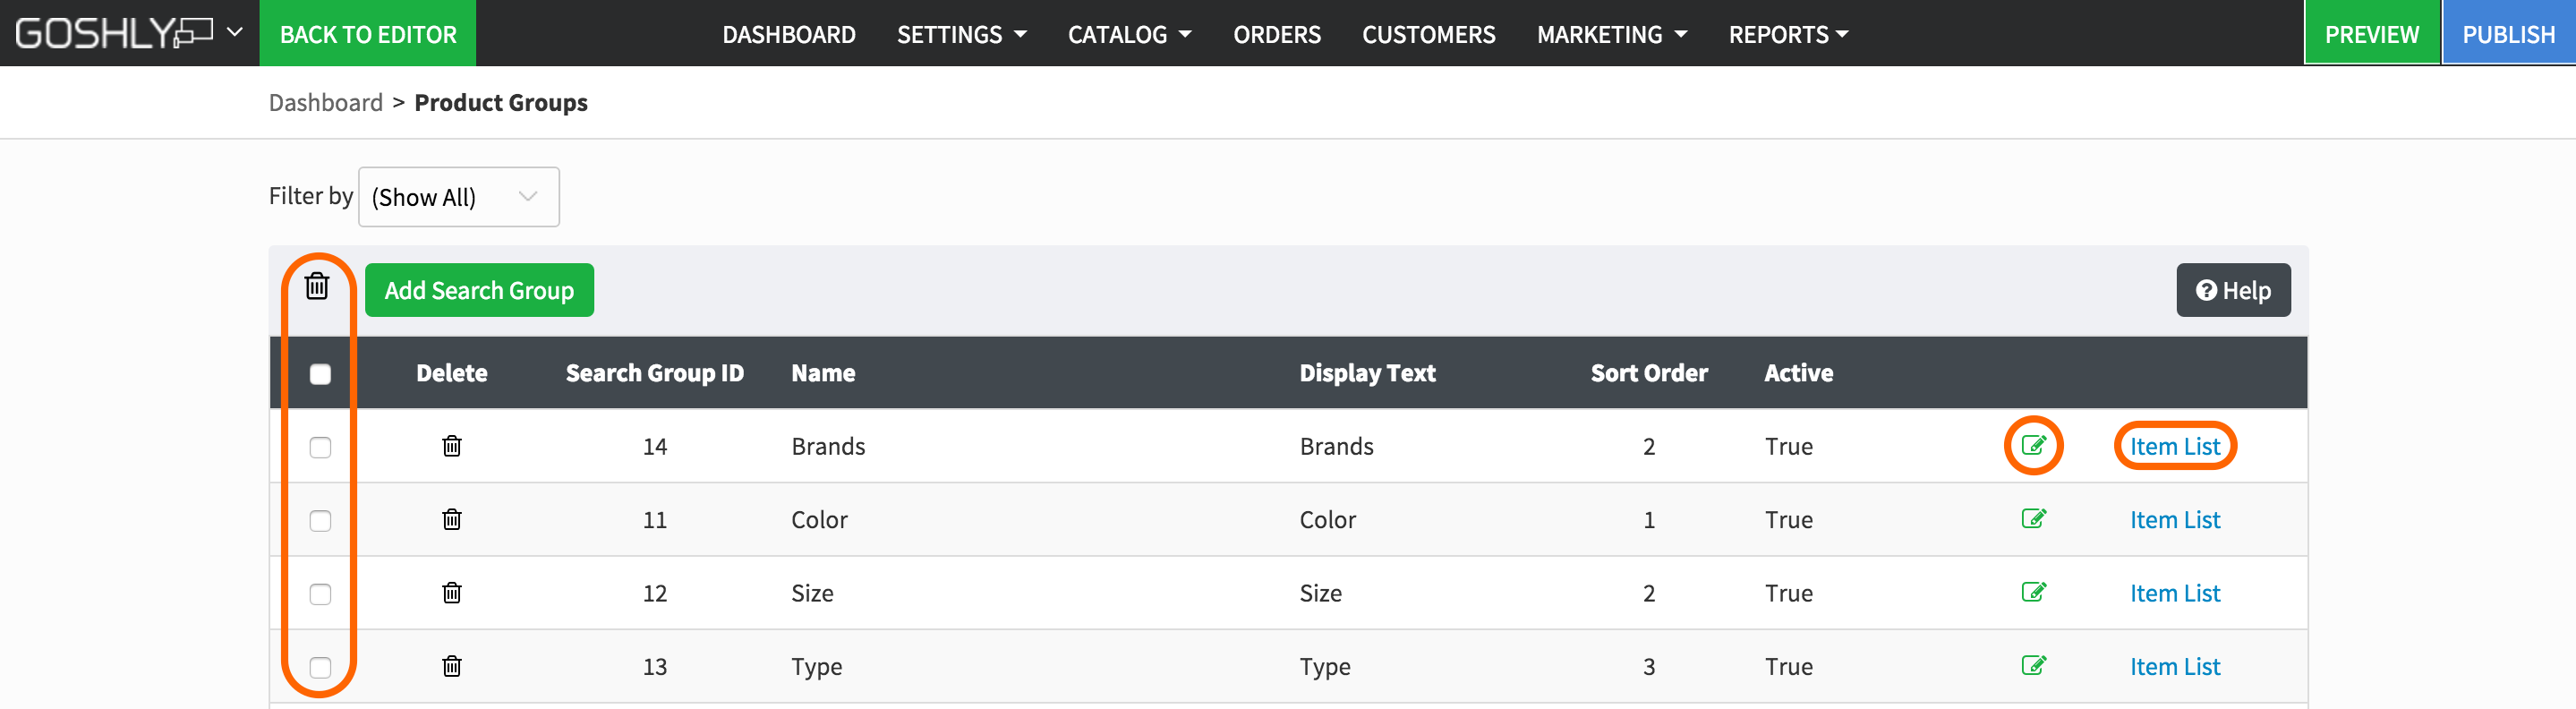This screenshot has height=709, width=2576.
Task: Delete the Brands search group row
Action: (452, 446)
